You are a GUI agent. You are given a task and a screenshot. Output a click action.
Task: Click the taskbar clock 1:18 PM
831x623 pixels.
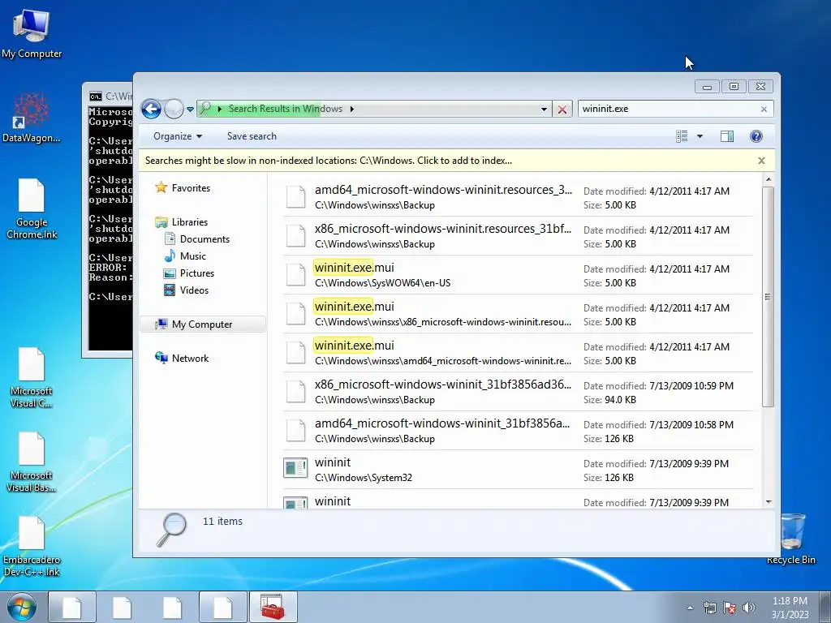[790, 608]
